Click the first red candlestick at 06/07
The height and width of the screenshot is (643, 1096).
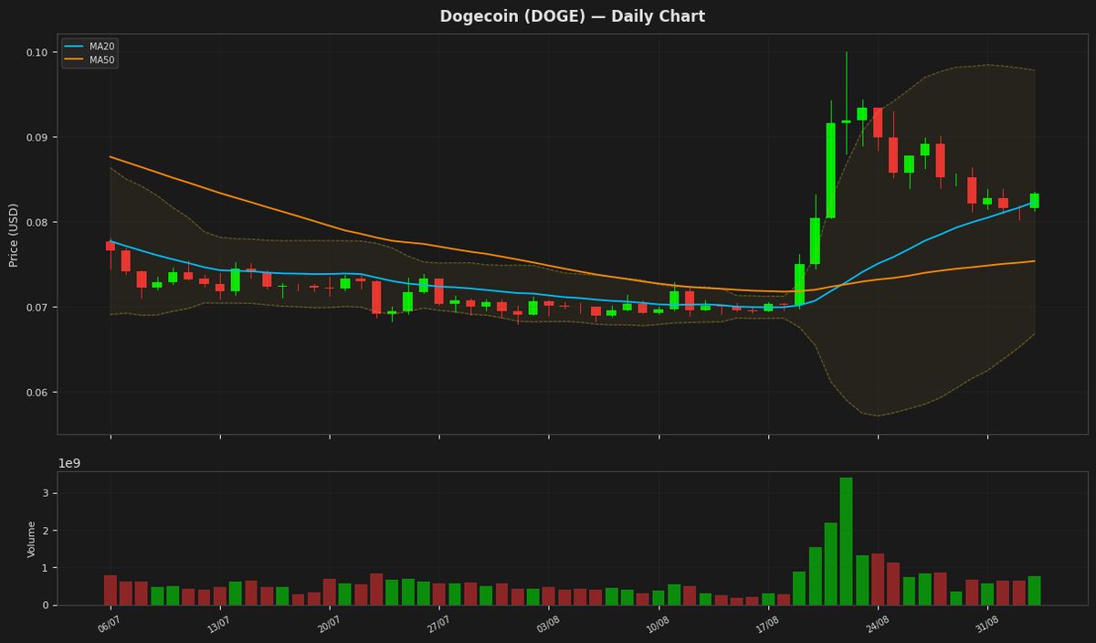[x=111, y=246]
